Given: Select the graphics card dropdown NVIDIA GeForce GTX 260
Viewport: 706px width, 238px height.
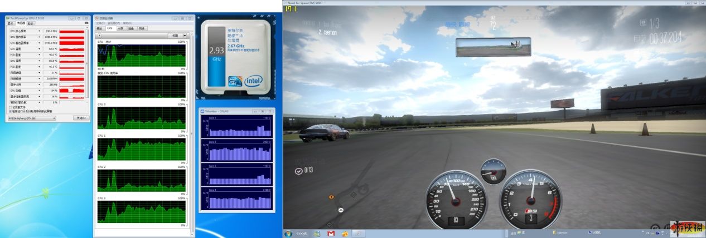Looking at the screenshot, I should click(32, 118).
